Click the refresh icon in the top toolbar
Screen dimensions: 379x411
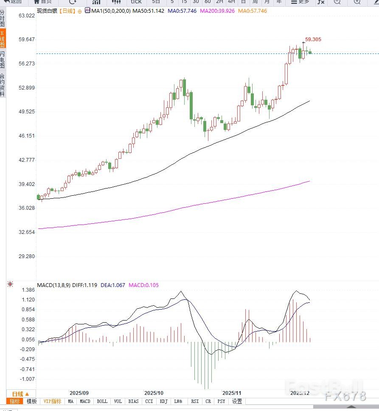[73, 2]
